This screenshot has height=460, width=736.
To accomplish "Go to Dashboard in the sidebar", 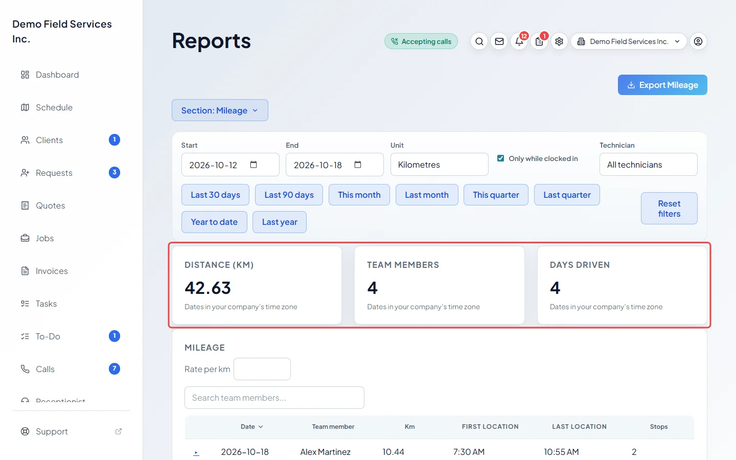I will point(72,75).
